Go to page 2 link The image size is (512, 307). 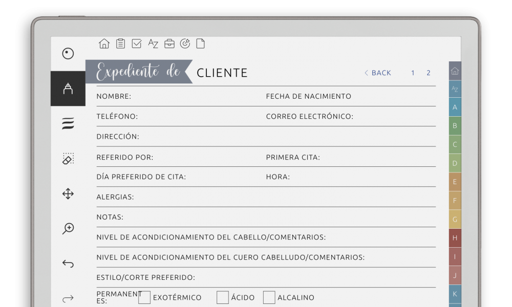pyautogui.click(x=429, y=73)
